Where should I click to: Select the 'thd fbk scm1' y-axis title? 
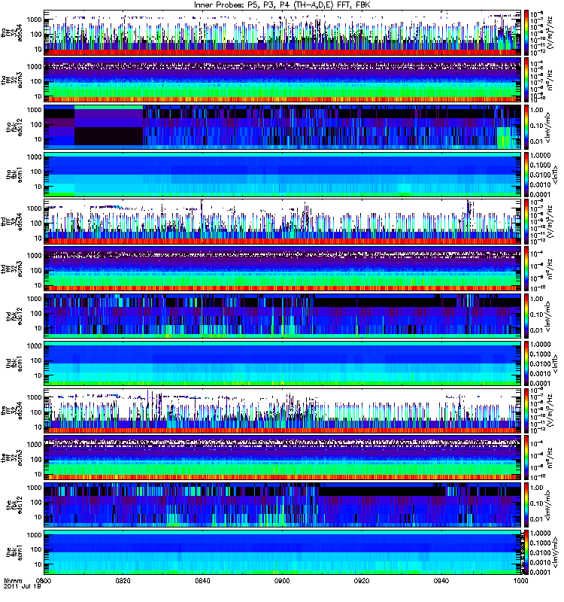click(x=14, y=363)
